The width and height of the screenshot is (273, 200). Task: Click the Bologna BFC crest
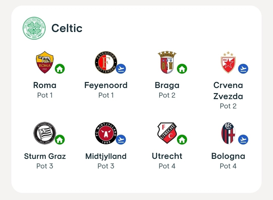[x=228, y=133]
